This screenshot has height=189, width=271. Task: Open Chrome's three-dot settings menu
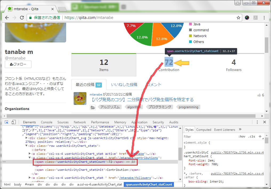pyautogui.click(x=264, y=18)
